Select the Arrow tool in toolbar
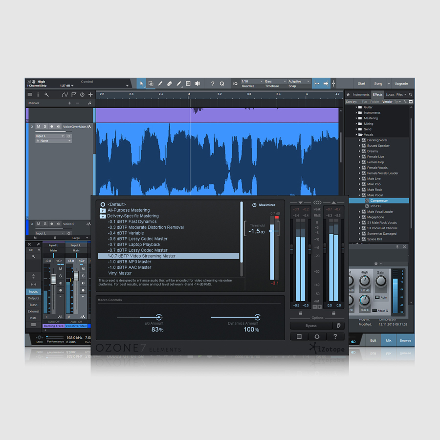Viewport: 440px width, 440px height. pyautogui.click(x=141, y=84)
